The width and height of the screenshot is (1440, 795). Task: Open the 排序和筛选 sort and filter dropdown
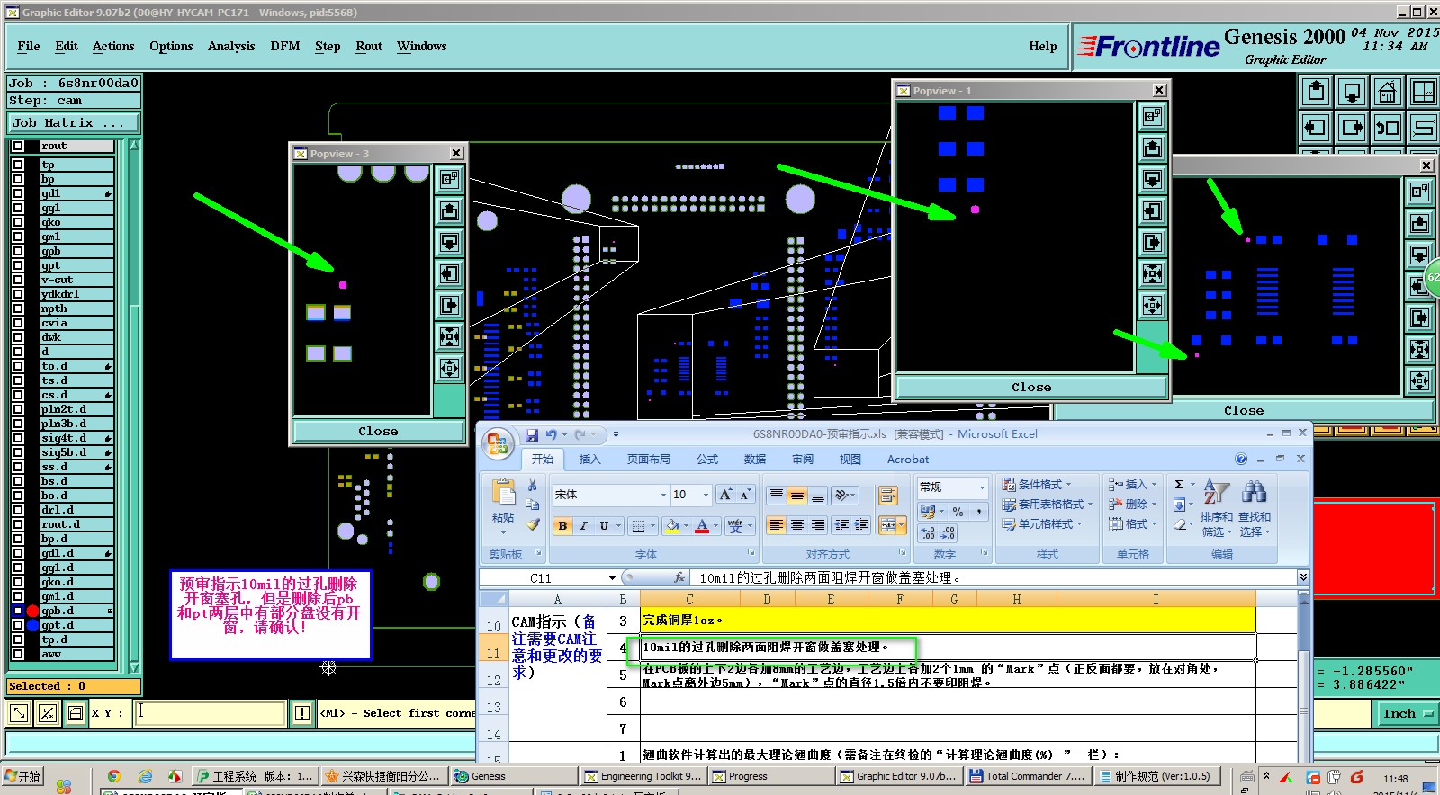pyautogui.click(x=1217, y=508)
